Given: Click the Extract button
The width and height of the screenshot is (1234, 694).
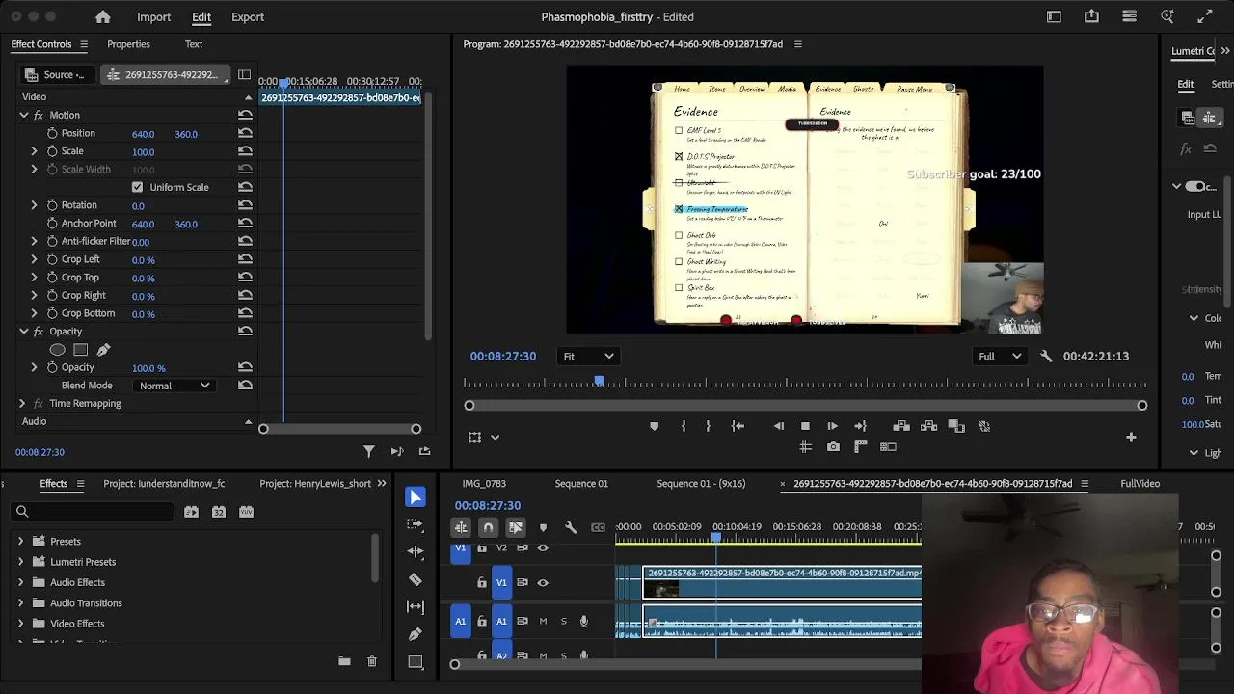Looking at the screenshot, I should pos(928,426).
